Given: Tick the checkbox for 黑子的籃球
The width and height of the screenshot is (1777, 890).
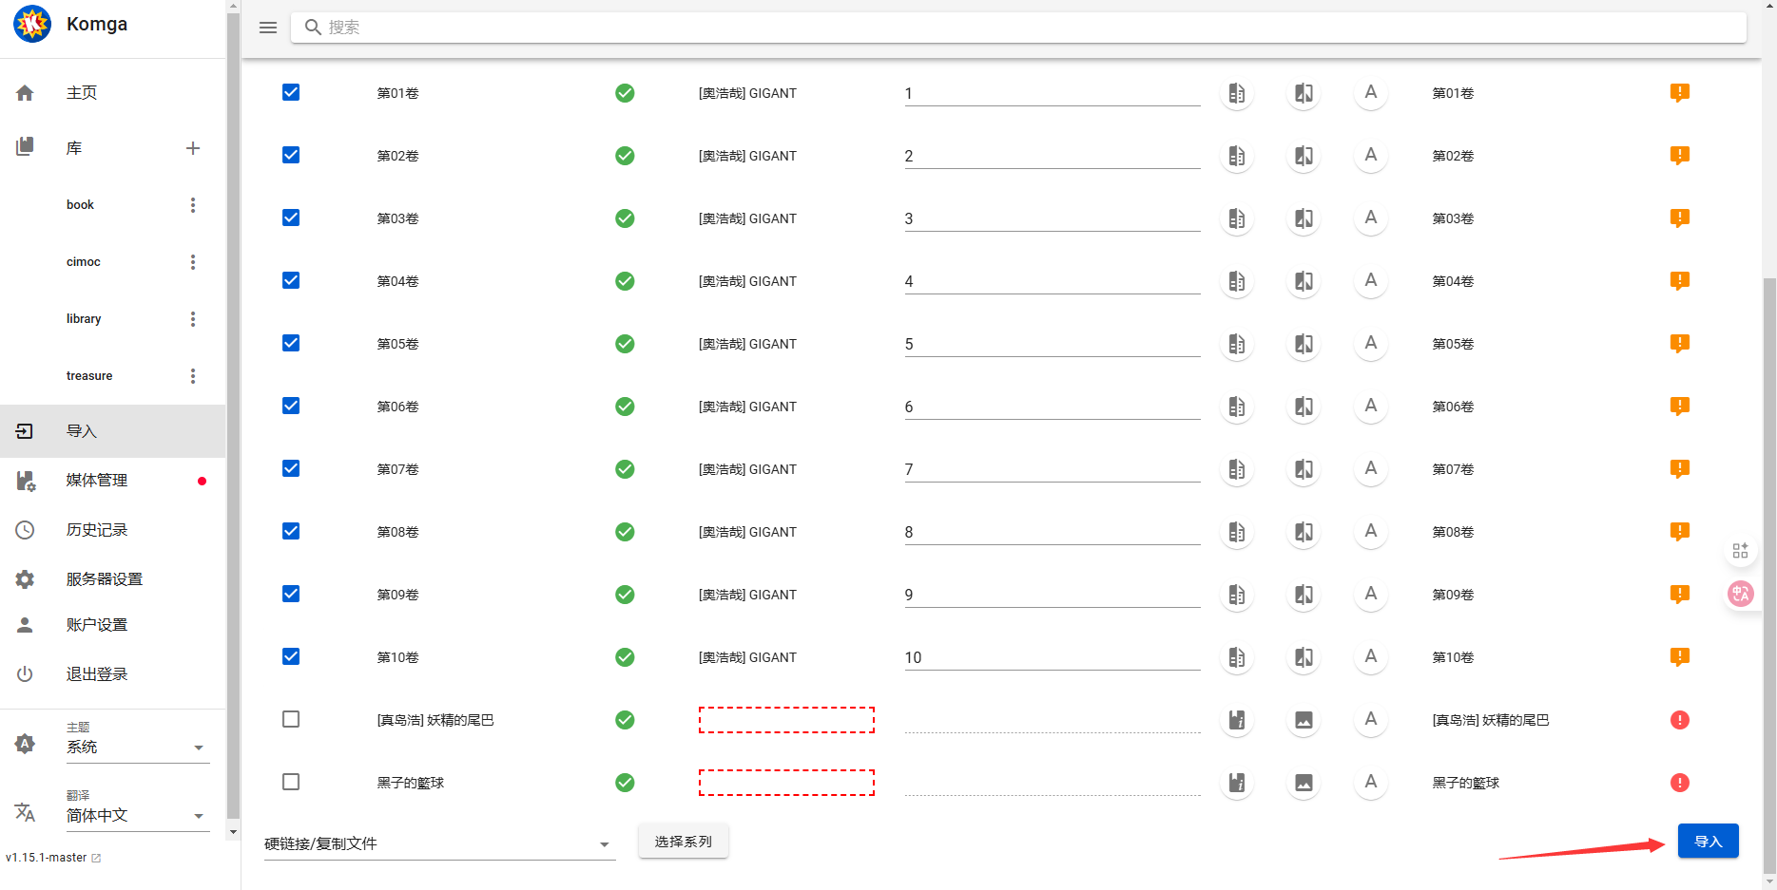Looking at the screenshot, I should (291, 782).
